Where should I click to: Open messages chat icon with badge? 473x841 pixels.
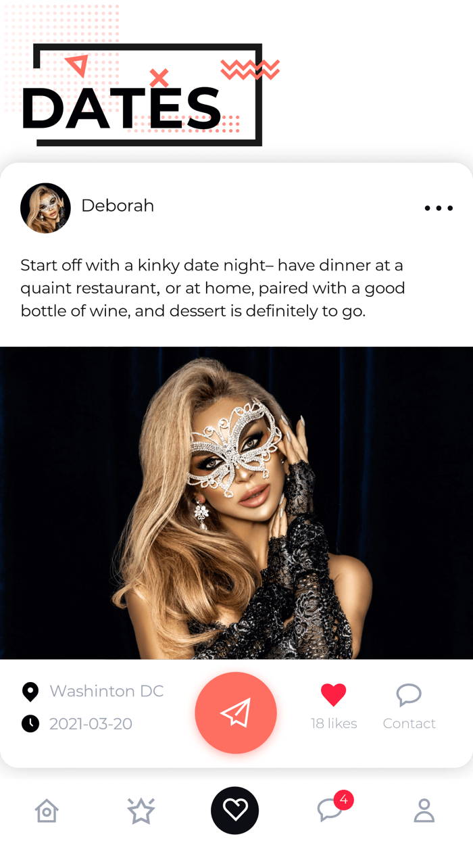[x=329, y=810]
